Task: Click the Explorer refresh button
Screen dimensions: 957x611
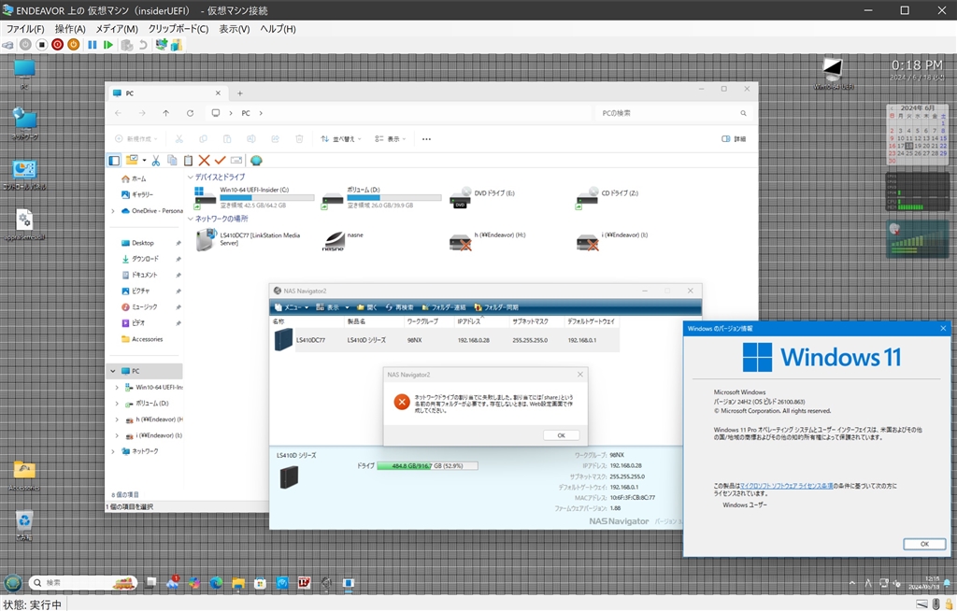Action: pyautogui.click(x=190, y=113)
